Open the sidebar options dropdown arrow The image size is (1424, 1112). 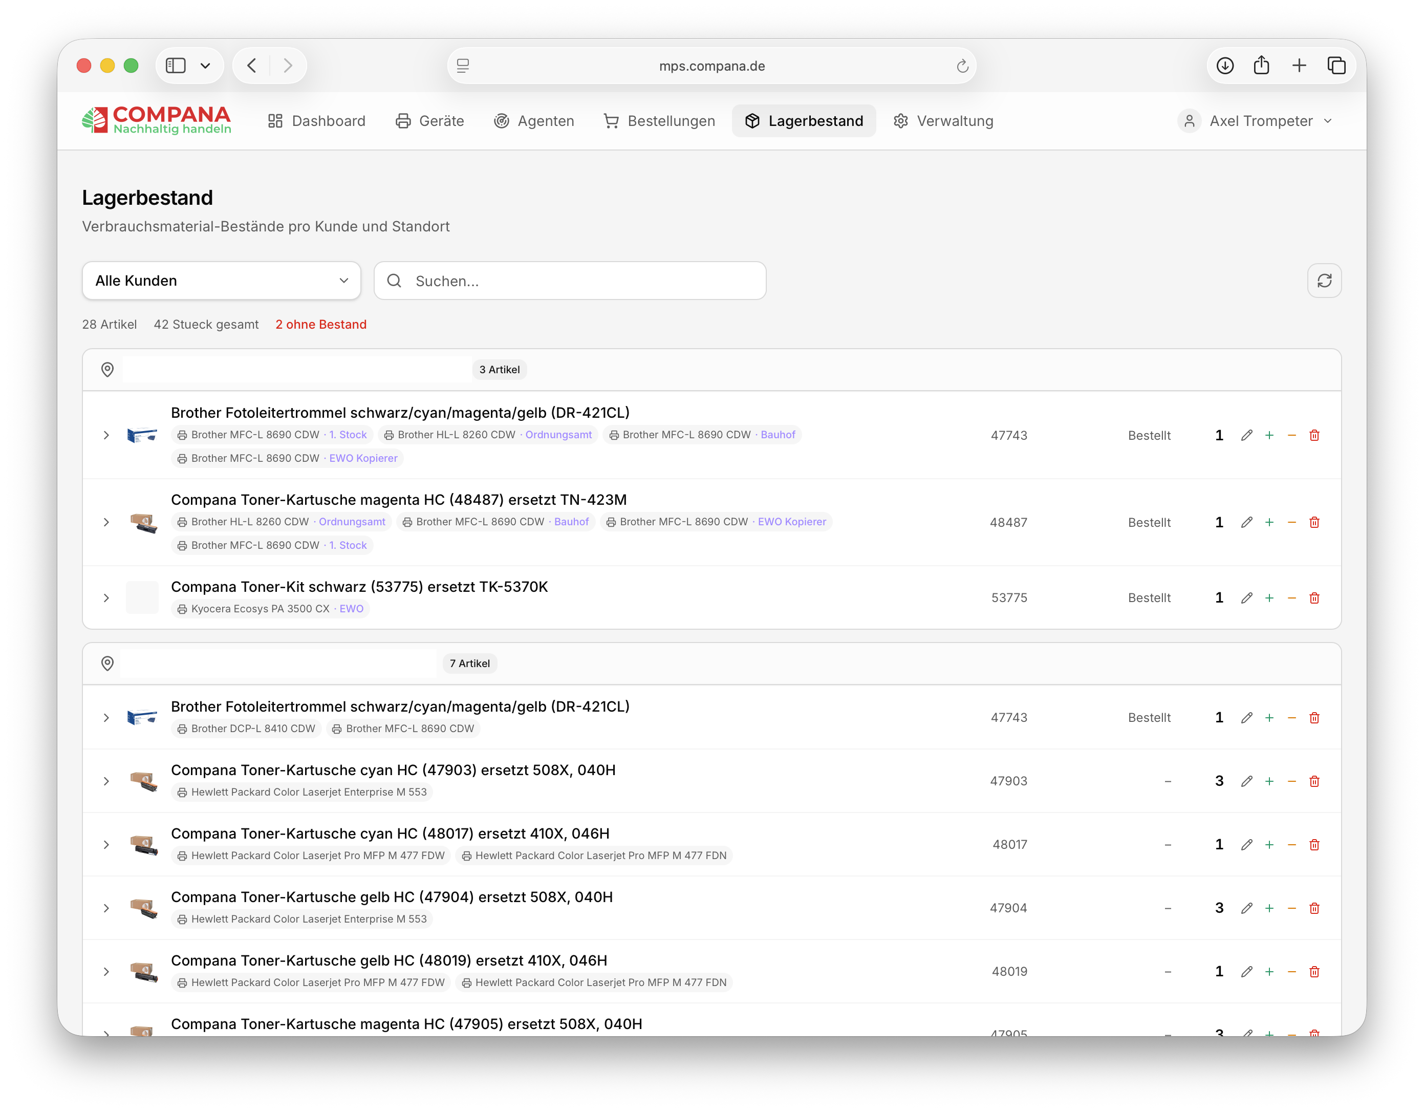click(x=205, y=66)
